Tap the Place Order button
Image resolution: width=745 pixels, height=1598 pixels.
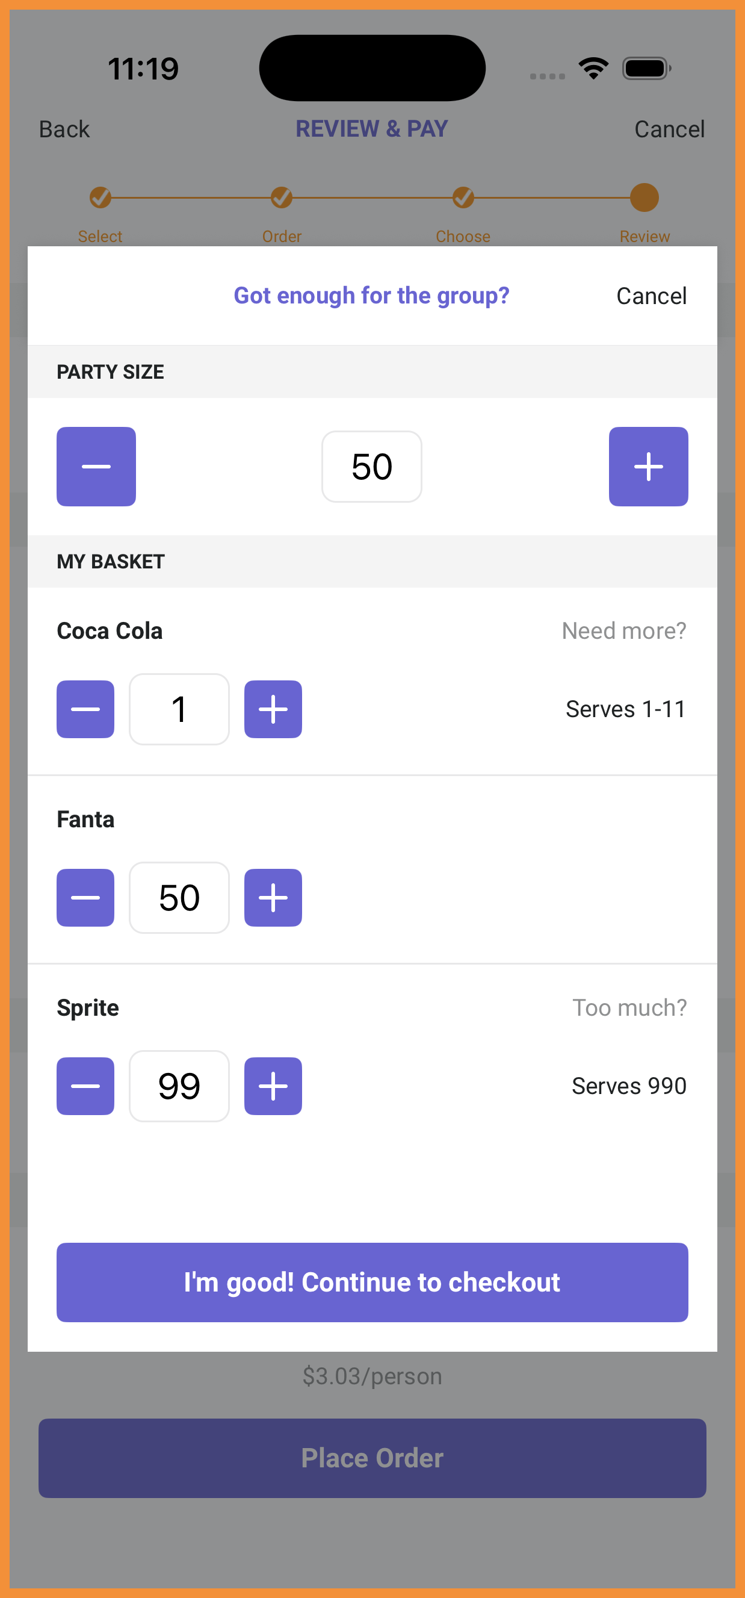pyautogui.click(x=372, y=1458)
